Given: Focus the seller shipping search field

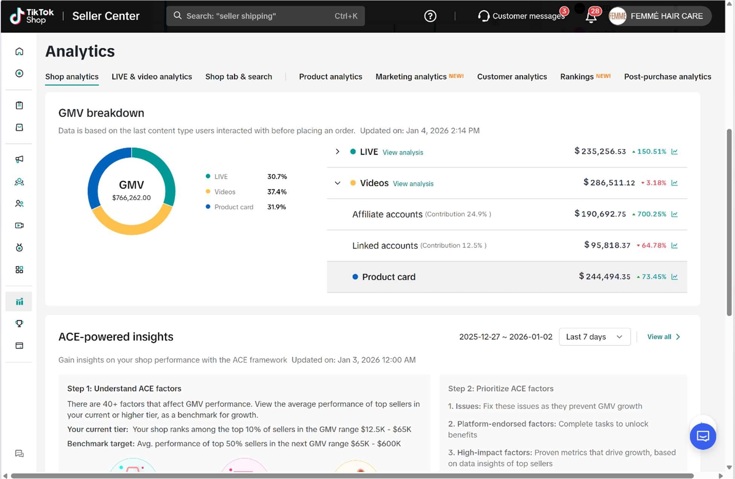Looking at the screenshot, I should [x=265, y=16].
